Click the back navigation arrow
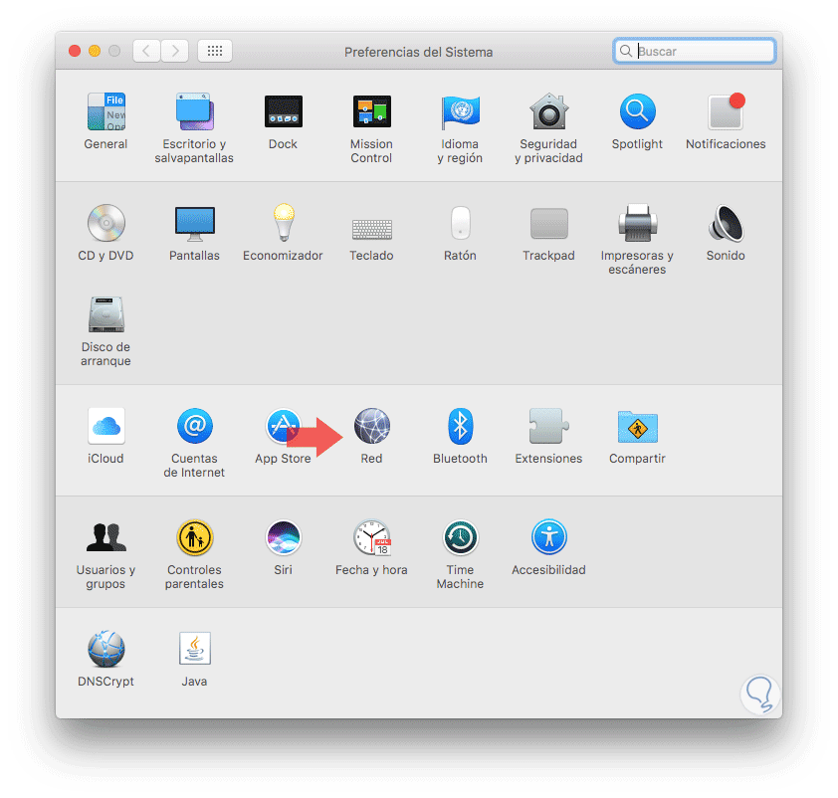 [146, 52]
